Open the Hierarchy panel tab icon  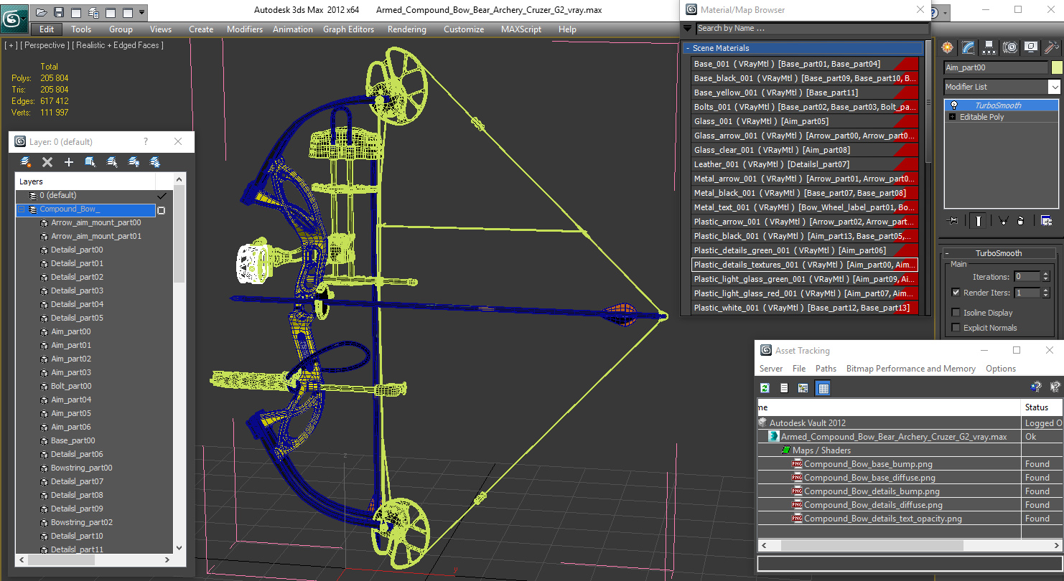tap(989, 47)
